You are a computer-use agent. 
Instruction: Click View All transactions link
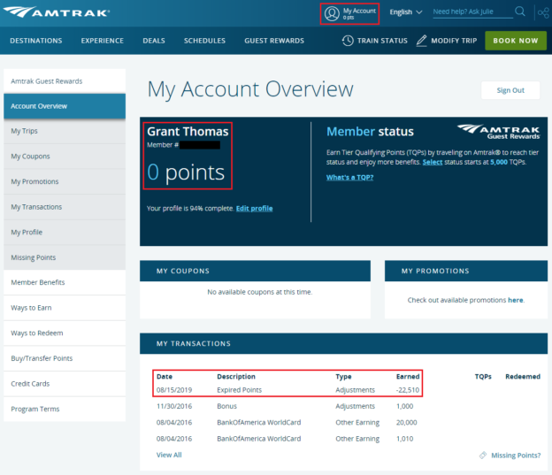[169, 455]
